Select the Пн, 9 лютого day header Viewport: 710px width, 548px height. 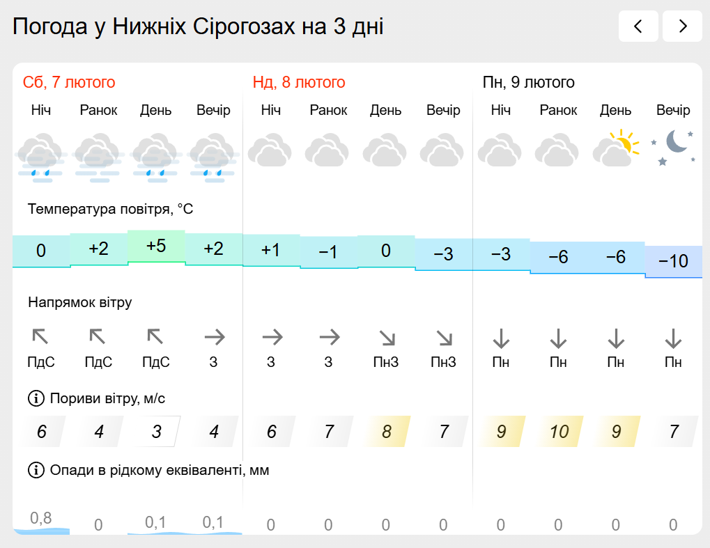tap(529, 82)
